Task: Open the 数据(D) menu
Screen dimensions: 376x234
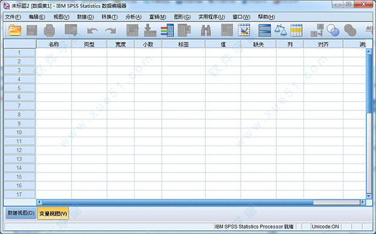Action: click(x=85, y=17)
